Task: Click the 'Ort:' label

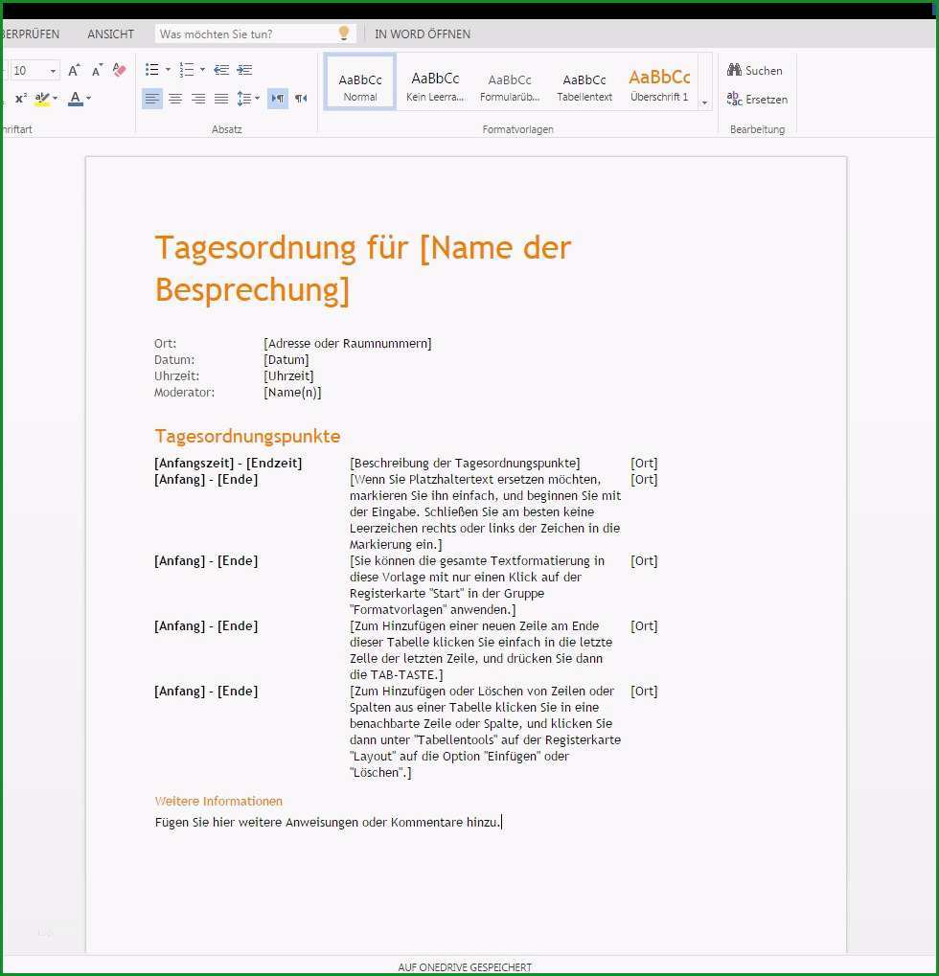Action: click(165, 344)
